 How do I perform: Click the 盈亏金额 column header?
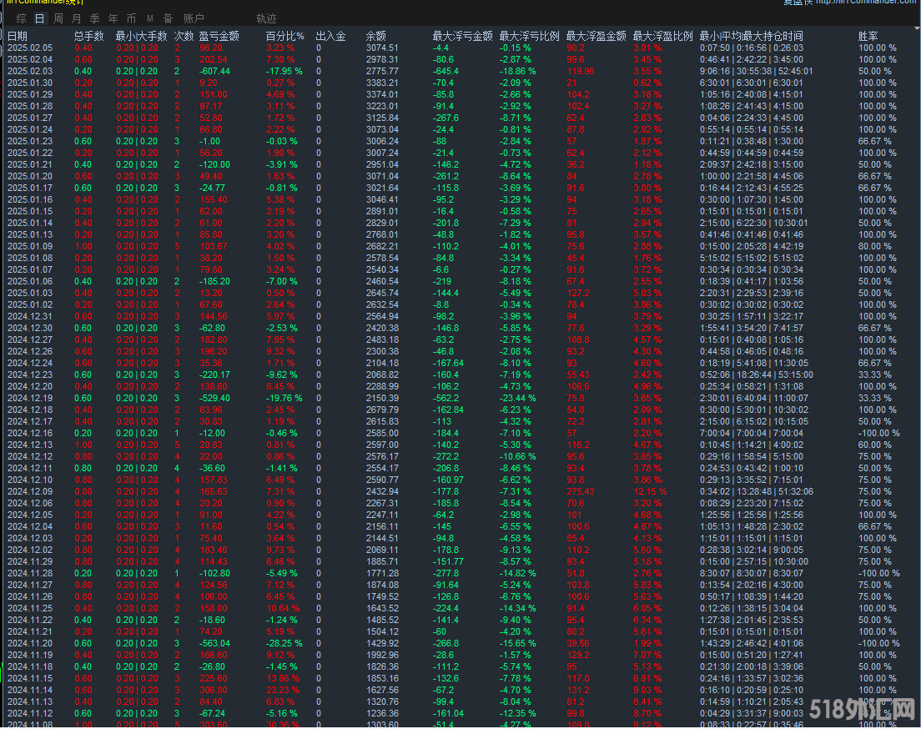coord(219,36)
